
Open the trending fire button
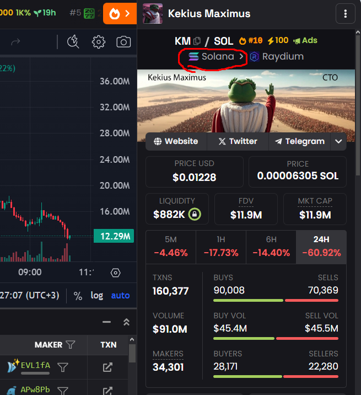point(120,13)
